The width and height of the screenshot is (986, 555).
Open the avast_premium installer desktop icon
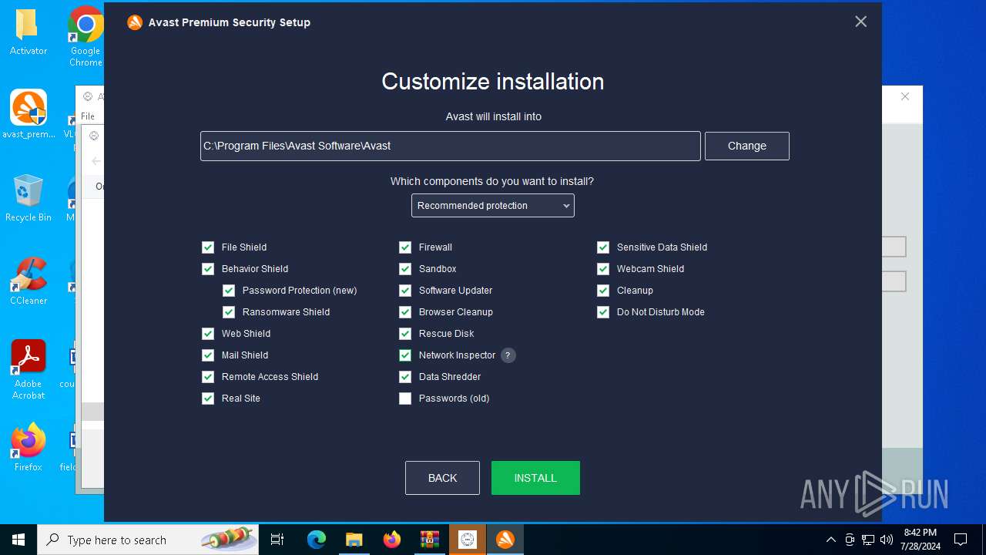pyautogui.click(x=29, y=114)
